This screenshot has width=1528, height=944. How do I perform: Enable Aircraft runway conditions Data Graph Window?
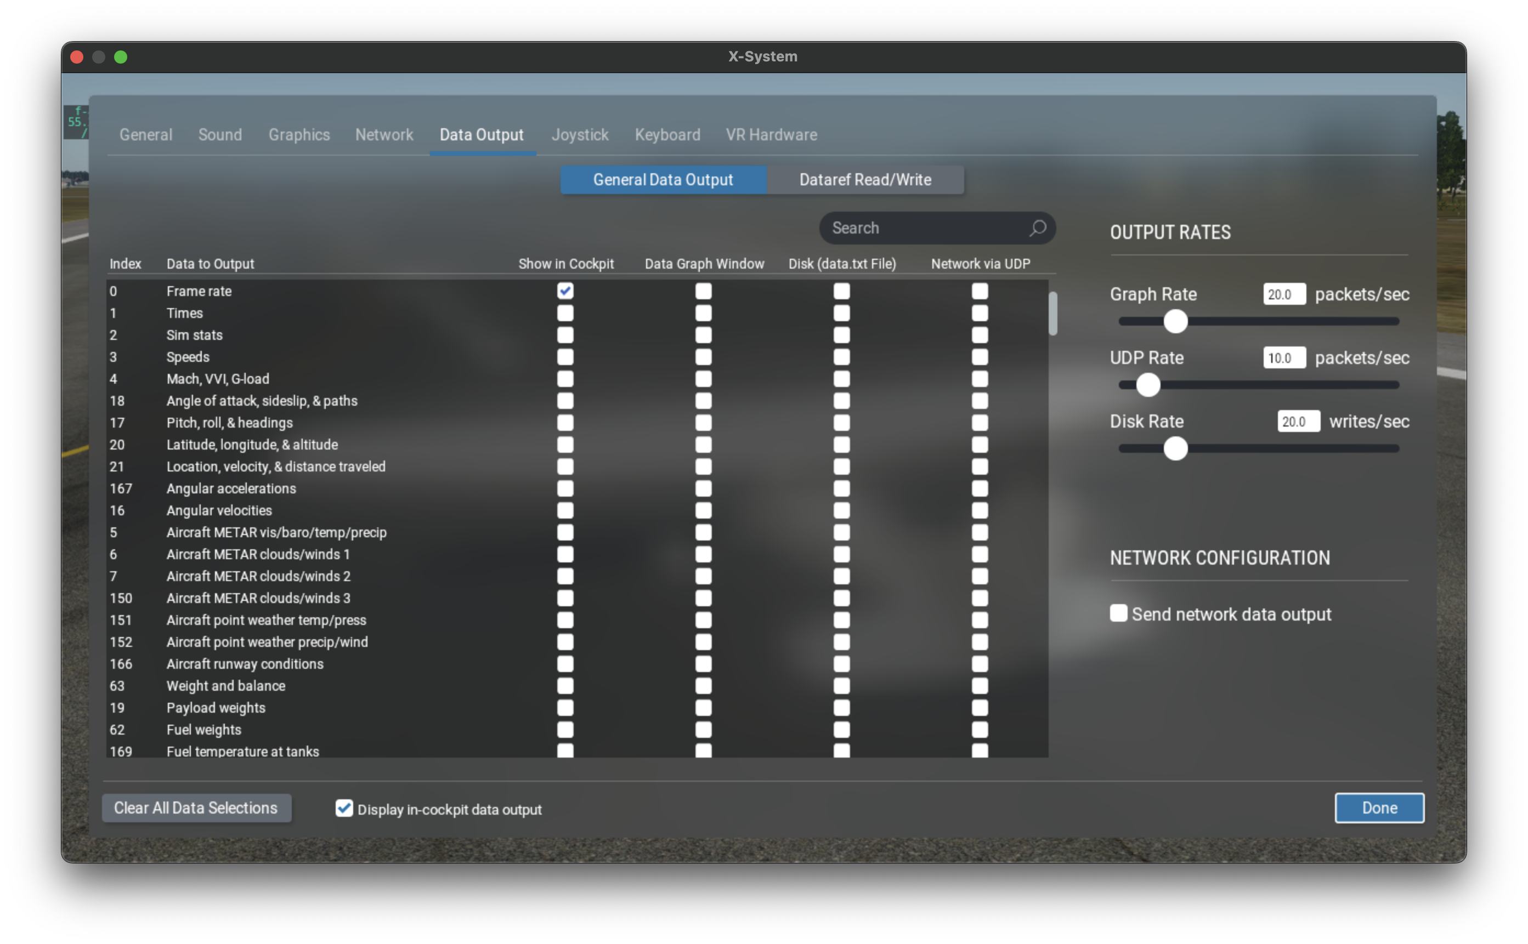[703, 664]
